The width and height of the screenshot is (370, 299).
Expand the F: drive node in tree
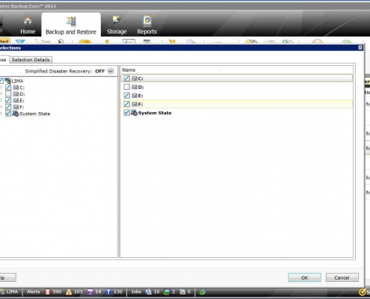tap(1, 107)
